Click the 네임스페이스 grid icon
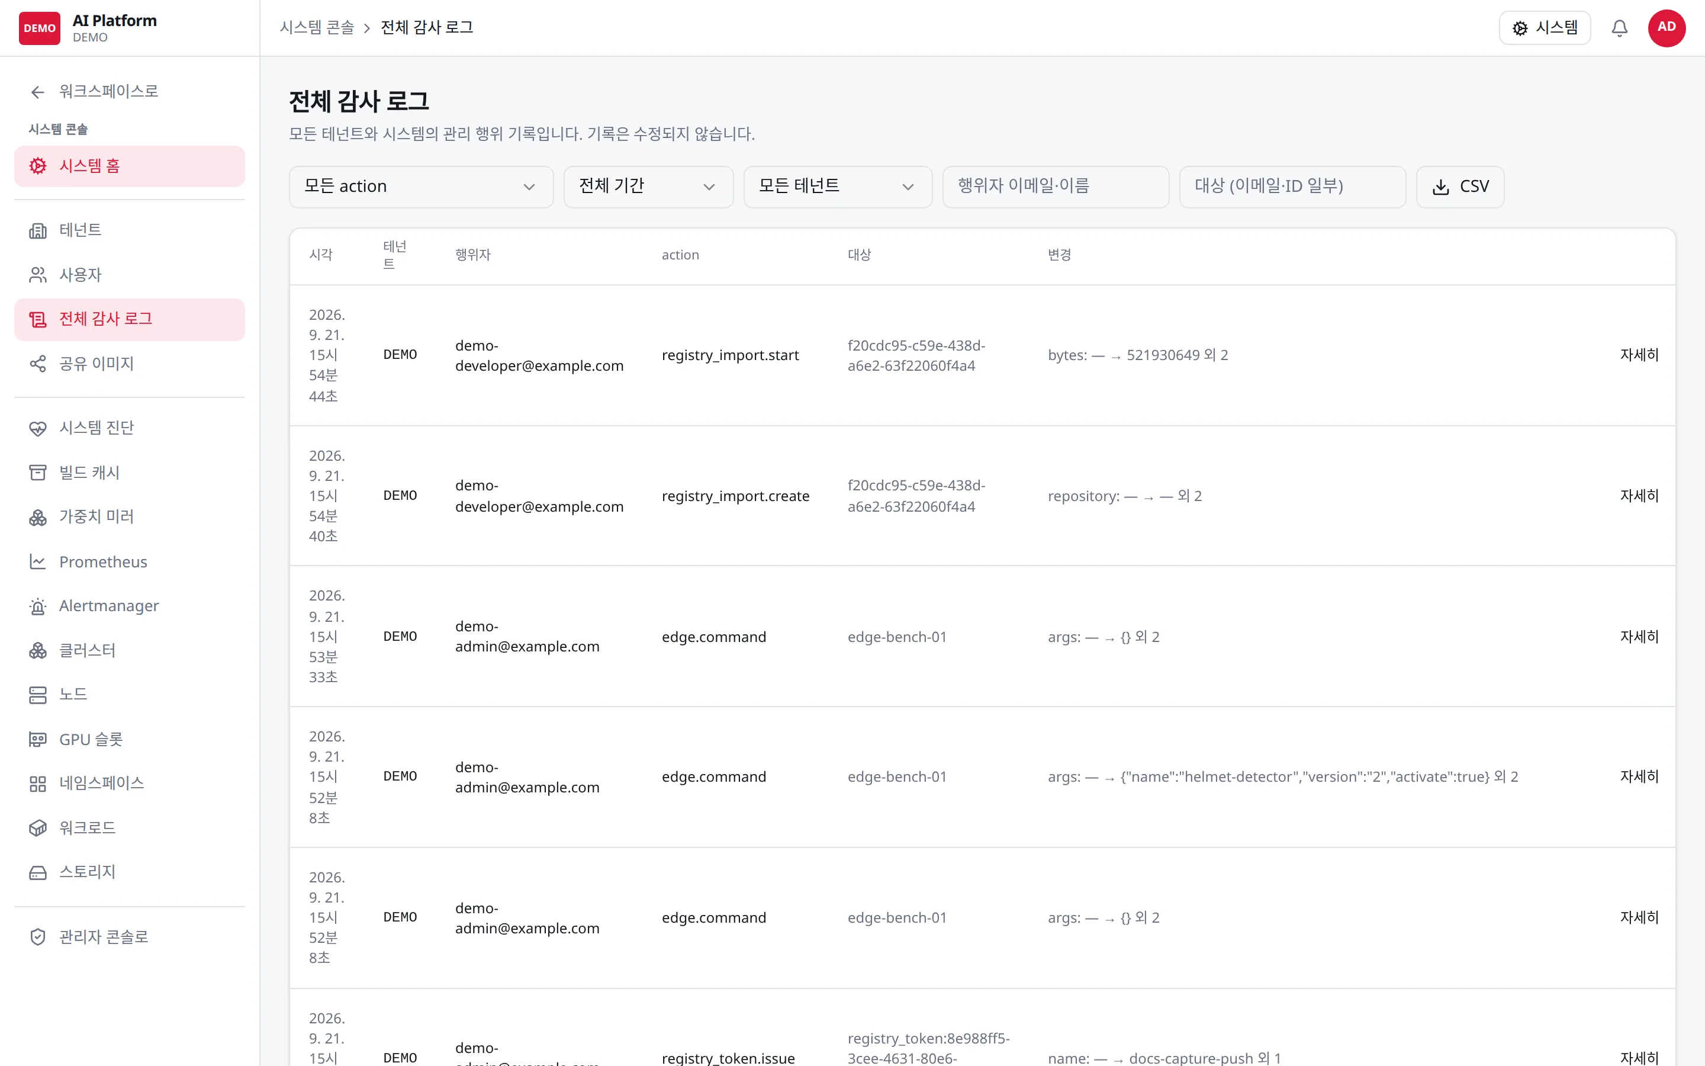This screenshot has width=1705, height=1066. pyautogui.click(x=37, y=784)
